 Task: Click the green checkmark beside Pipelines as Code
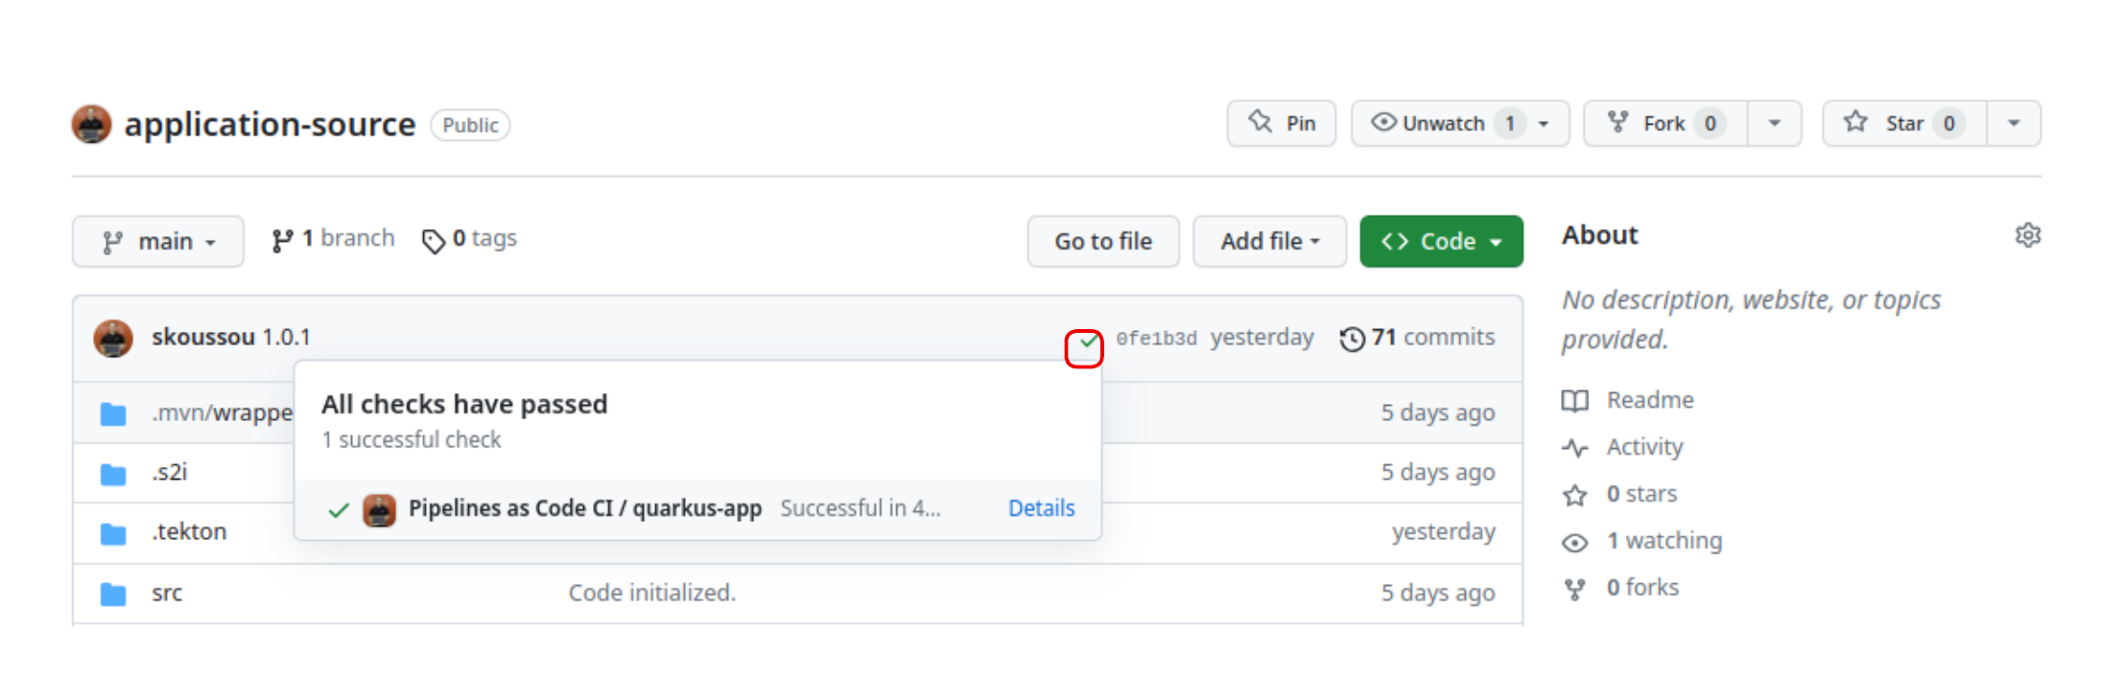(x=338, y=510)
